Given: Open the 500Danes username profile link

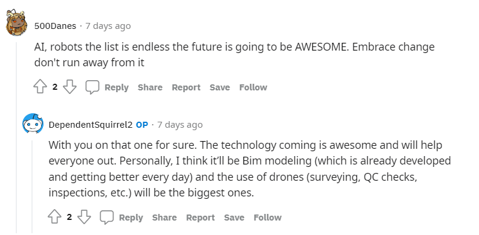Looking at the screenshot, I should click(x=56, y=27).
